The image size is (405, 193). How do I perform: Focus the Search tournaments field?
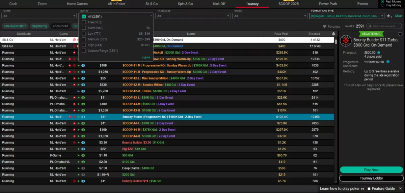coord(384,26)
